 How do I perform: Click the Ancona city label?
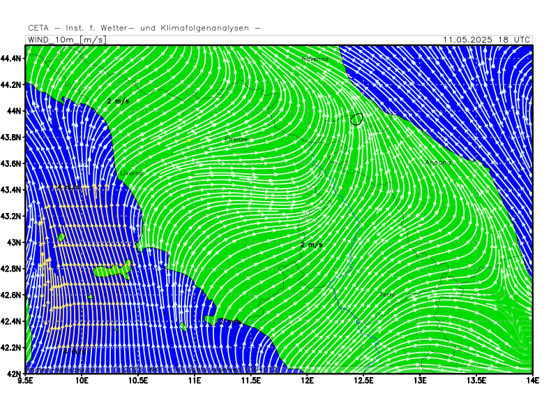click(x=438, y=163)
